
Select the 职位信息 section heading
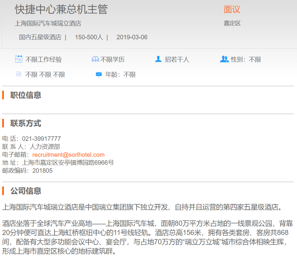click(26, 95)
